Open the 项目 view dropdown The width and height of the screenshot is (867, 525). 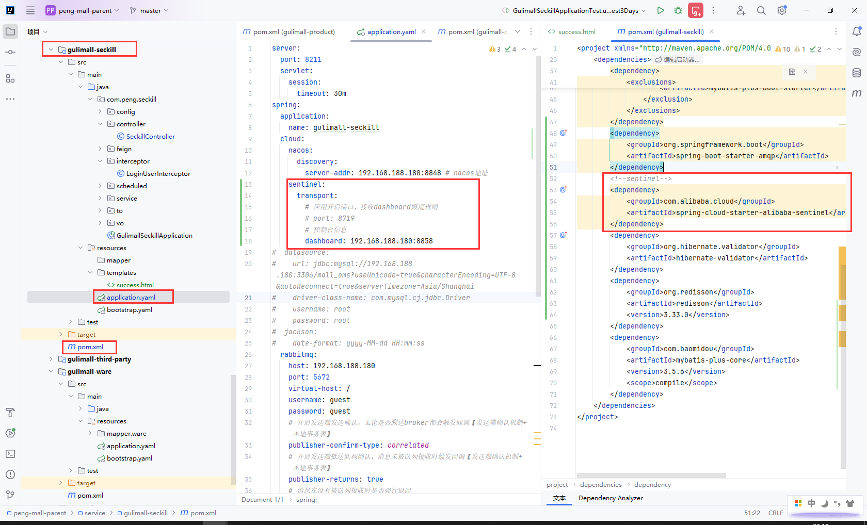pyautogui.click(x=37, y=31)
